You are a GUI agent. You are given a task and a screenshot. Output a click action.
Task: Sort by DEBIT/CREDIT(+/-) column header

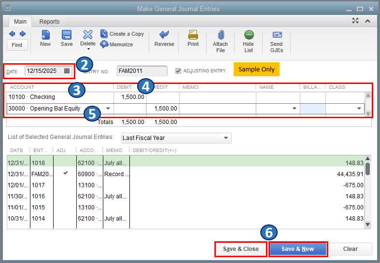(155, 151)
